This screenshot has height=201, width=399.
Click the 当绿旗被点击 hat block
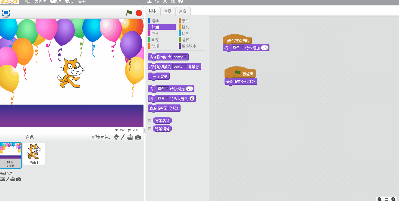(x=240, y=73)
